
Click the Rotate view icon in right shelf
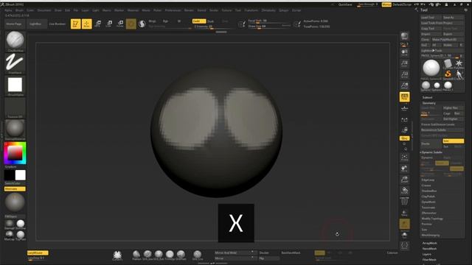[x=405, y=191]
